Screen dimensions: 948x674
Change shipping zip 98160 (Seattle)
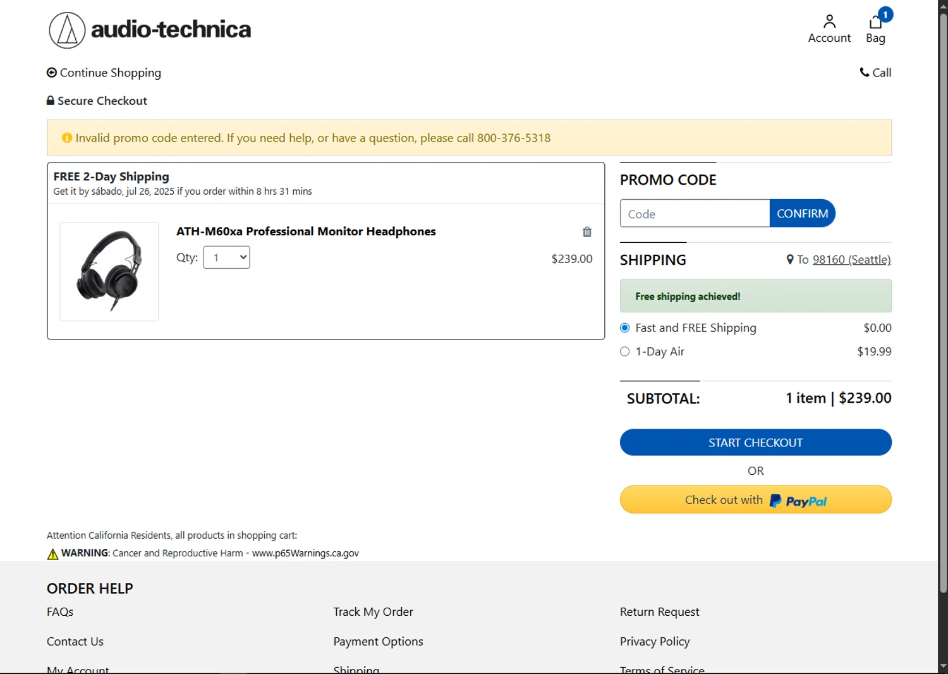point(851,259)
